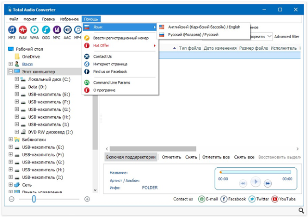The height and width of the screenshot is (217, 308).
Task: Open the Правка menu
Action: 48,19
